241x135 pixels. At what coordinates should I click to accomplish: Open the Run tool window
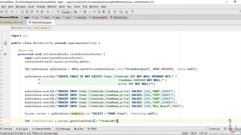(x=79, y=129)
